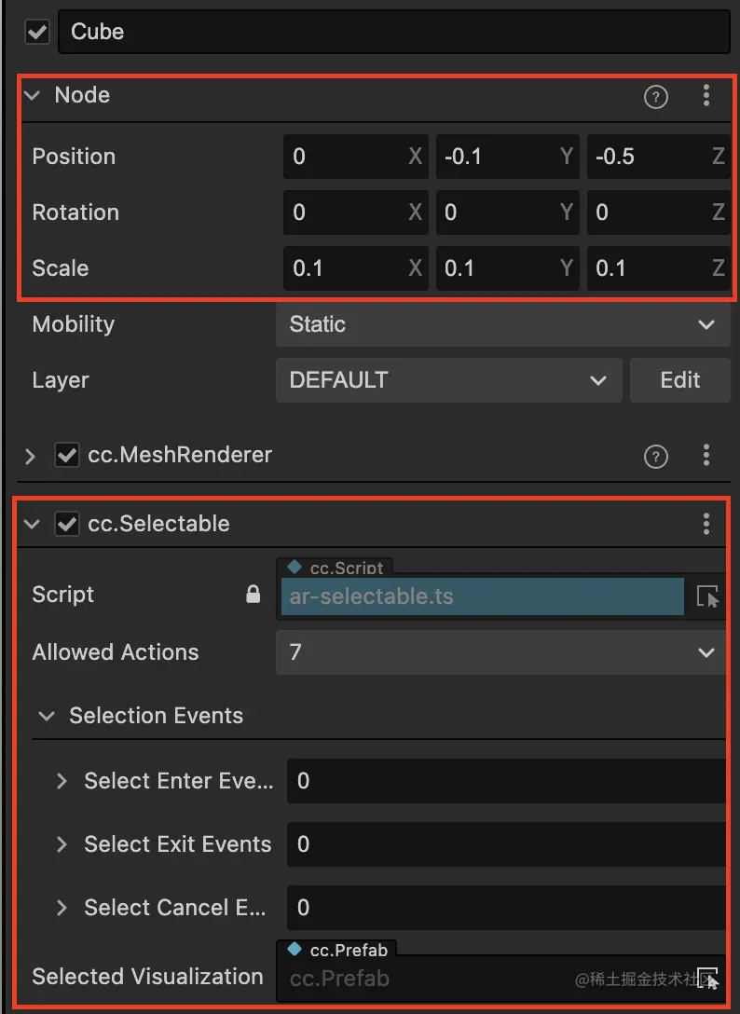Viewport: 740px width, 1014px height.
Task: Click the Cube name input field
Action: (x=391, y=31)
